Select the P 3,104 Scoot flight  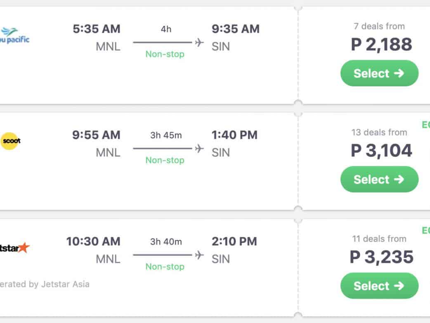tap(379, 179)
